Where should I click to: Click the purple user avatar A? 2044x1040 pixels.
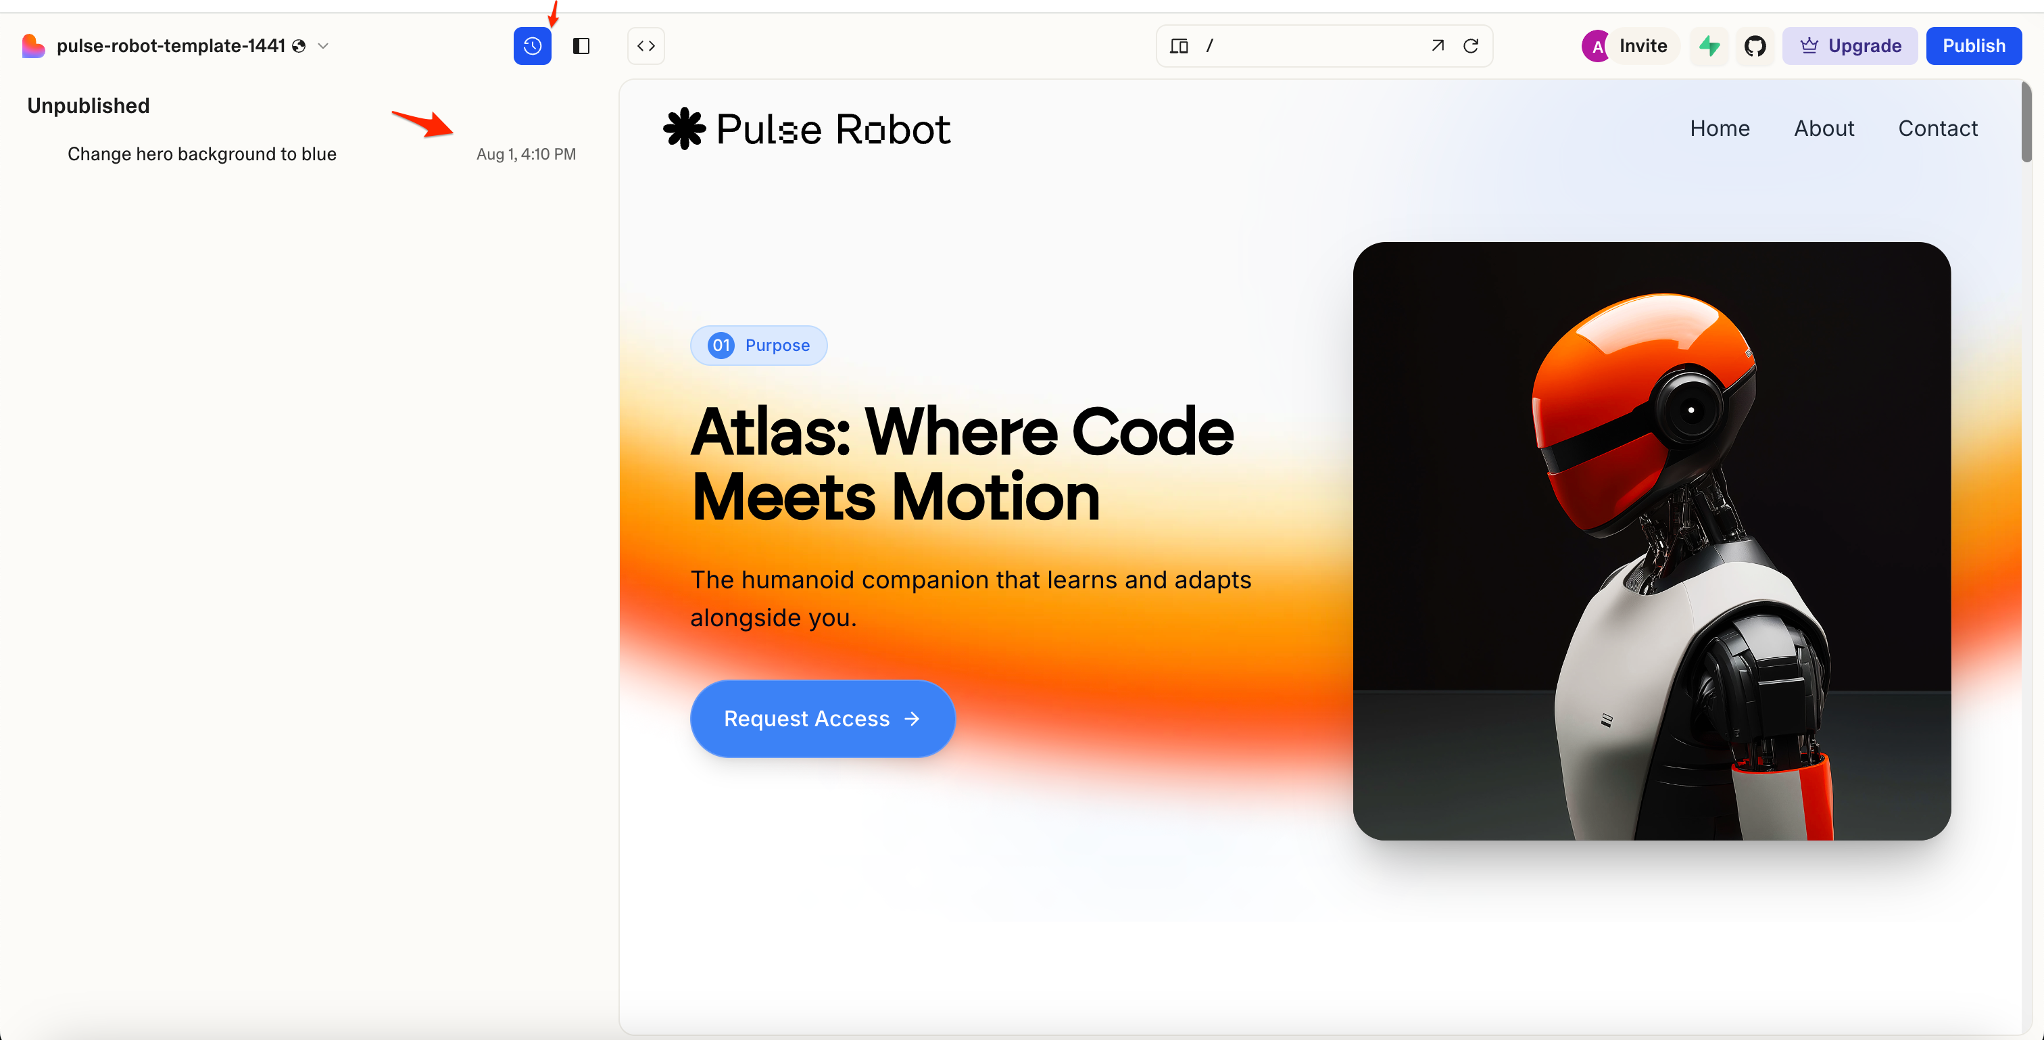pyautogui.click(x=1595, y=46)
